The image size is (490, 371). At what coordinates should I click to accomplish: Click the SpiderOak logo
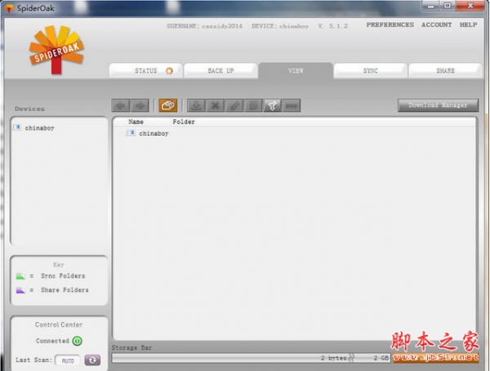(56, 50)
